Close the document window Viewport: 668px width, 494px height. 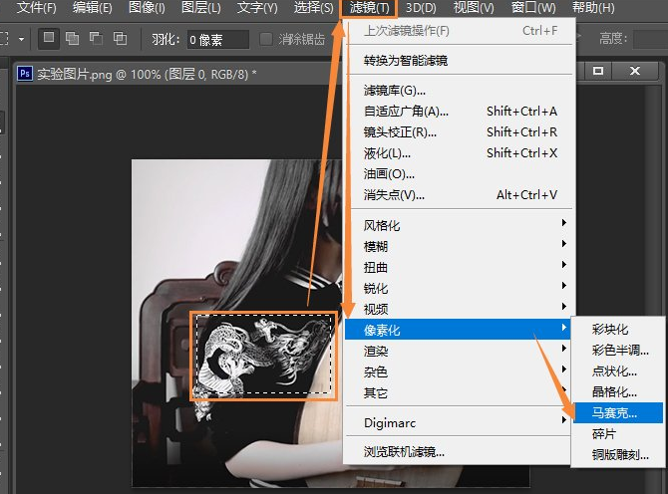coord(635,71)
